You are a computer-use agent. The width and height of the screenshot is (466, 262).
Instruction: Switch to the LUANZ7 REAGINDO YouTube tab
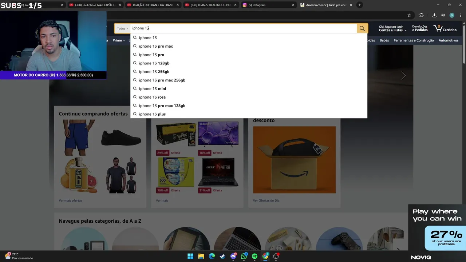[211, 5]
